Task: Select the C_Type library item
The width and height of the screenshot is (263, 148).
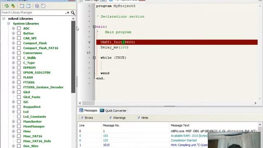Action: point(29,62)
